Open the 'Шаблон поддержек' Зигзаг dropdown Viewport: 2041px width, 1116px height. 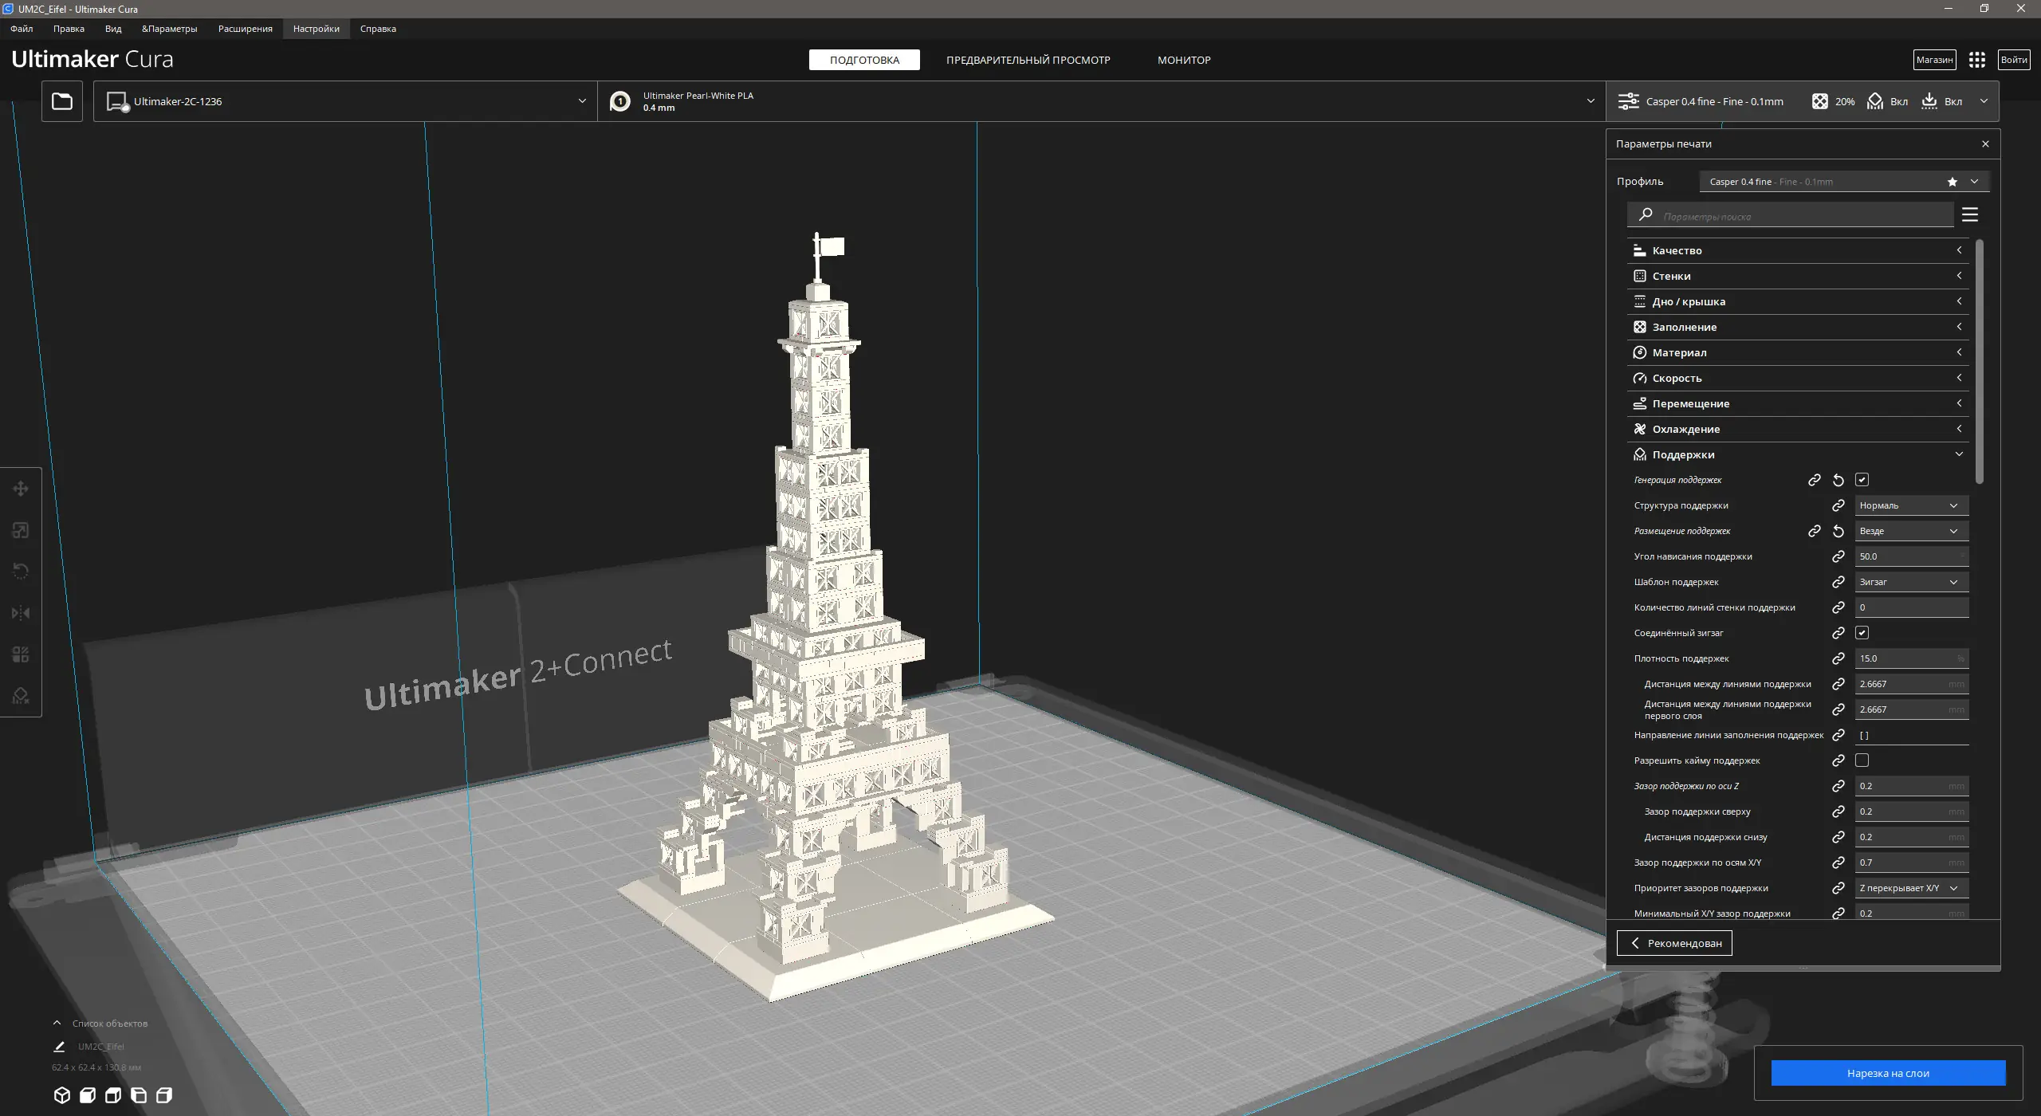1911,582
